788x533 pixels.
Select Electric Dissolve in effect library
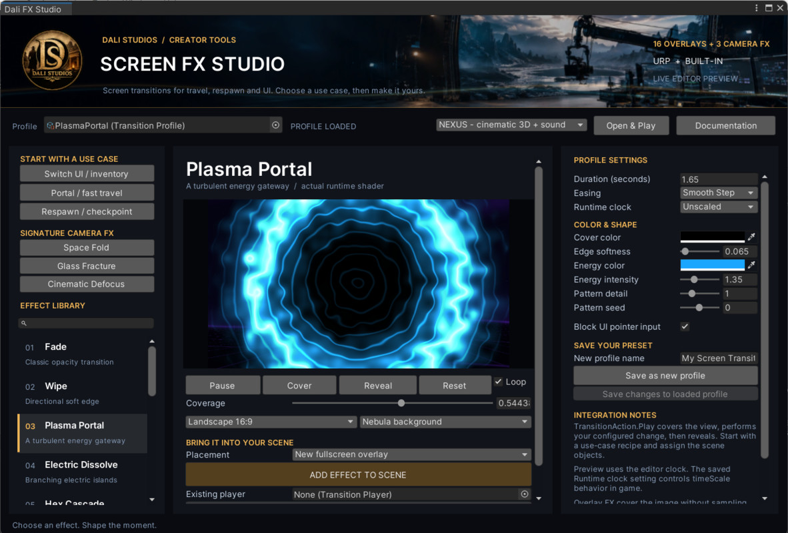83,472
